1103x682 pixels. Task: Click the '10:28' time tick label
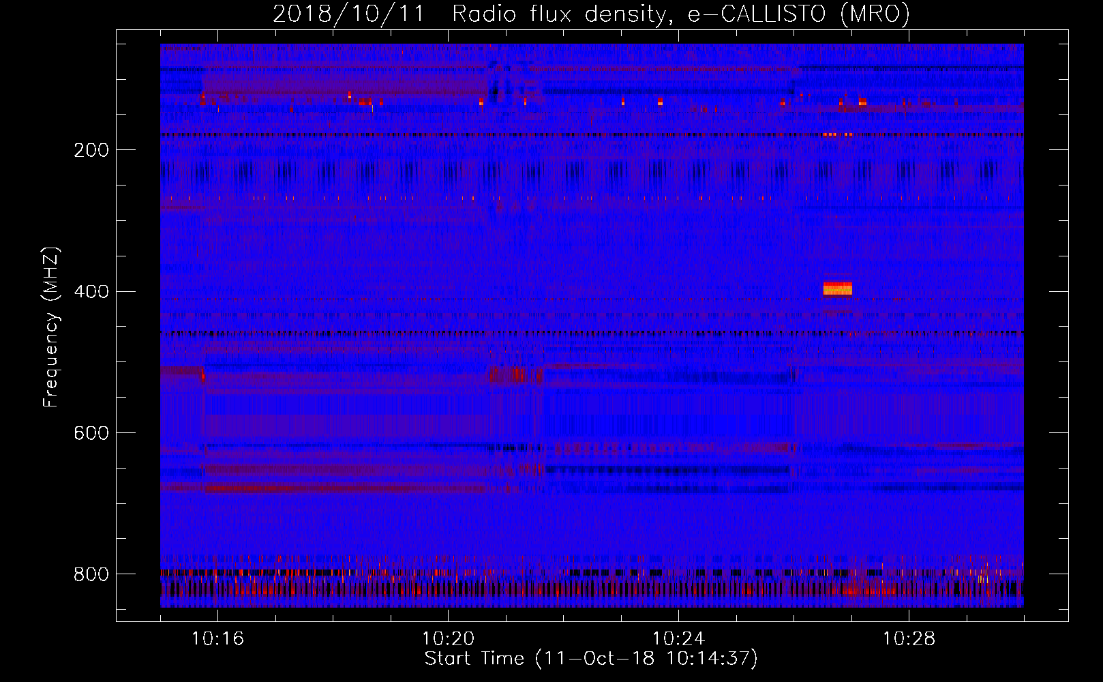pyautogui.click(x=909, y=639)
